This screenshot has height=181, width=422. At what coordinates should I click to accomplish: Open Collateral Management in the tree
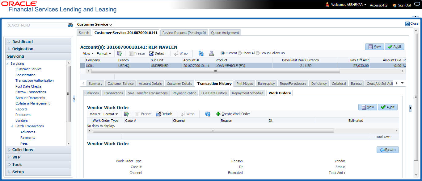tap(32, 103)
